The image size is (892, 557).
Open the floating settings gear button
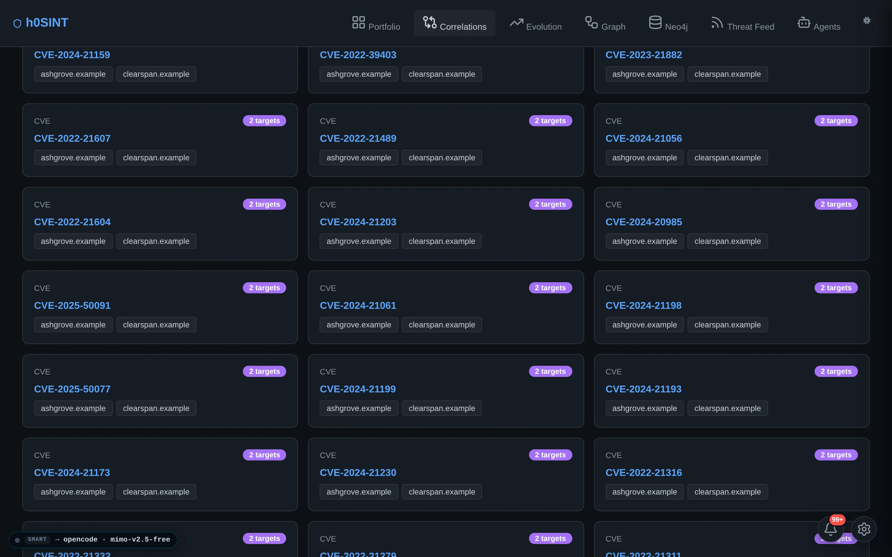864,529
